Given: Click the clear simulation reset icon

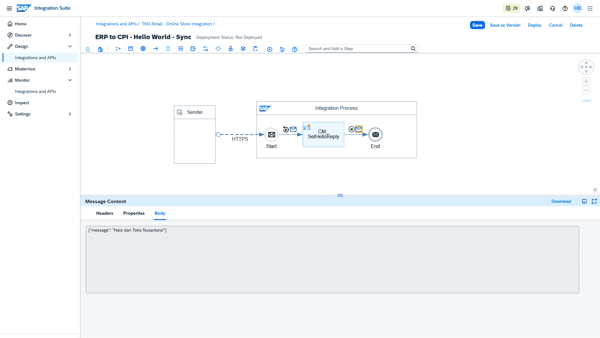Looking at the screenshot, I should [282, 49].
